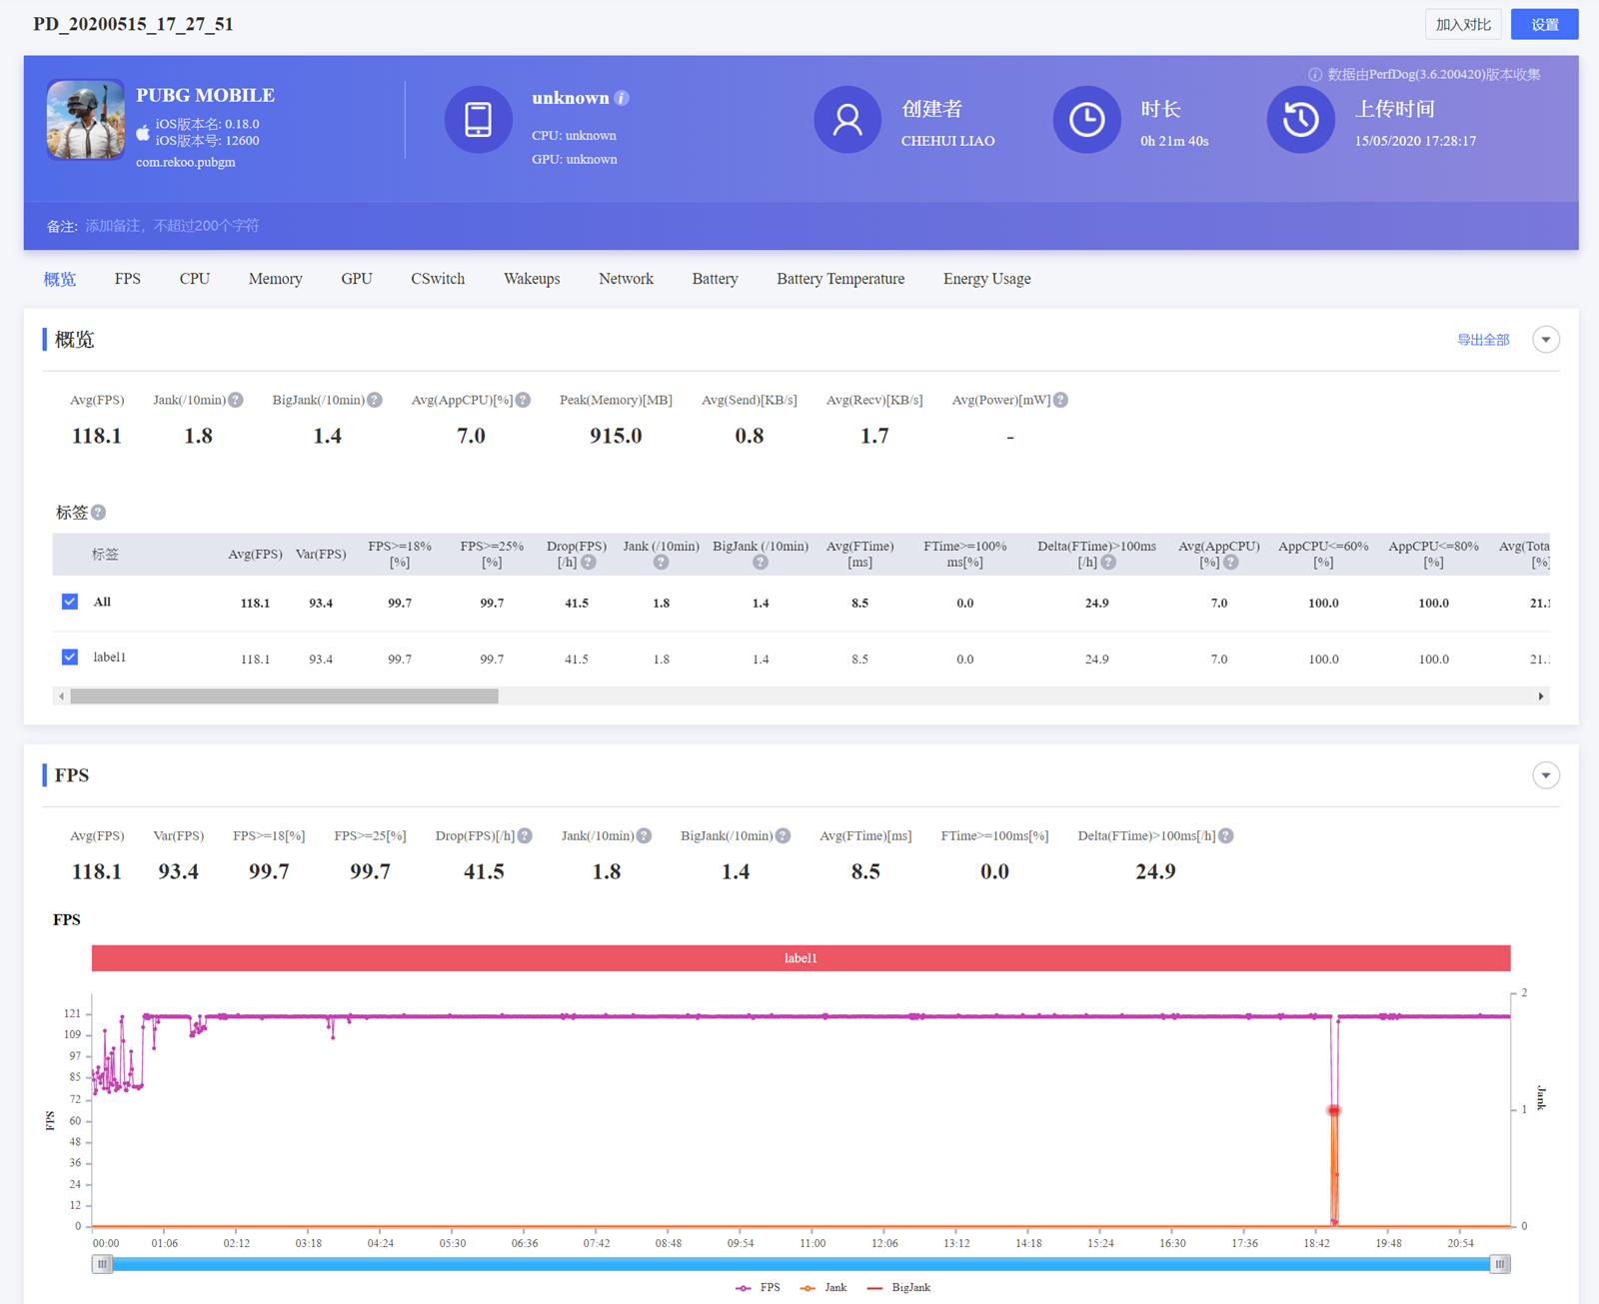Switch to the Battery Temperature tab
Viewport: 1599px width, 1304px height.
839,279
